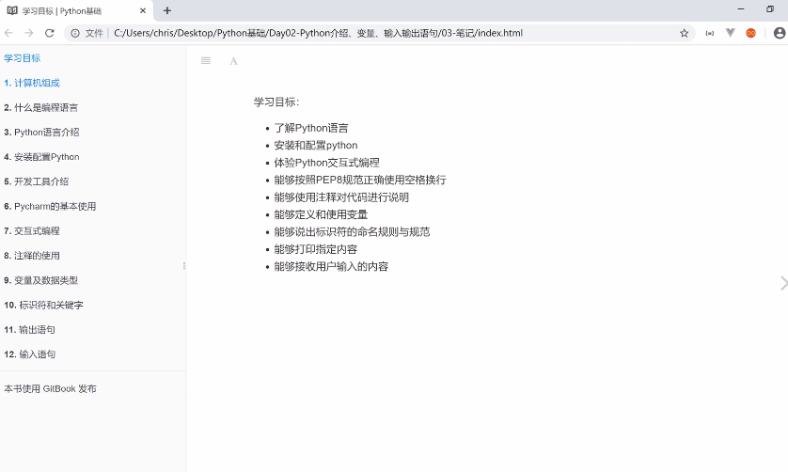Reload the page with refresh icon

click(50, 33)
